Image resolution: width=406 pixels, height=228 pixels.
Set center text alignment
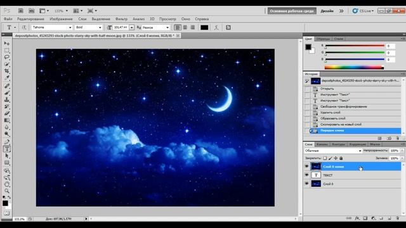point(185,27)
